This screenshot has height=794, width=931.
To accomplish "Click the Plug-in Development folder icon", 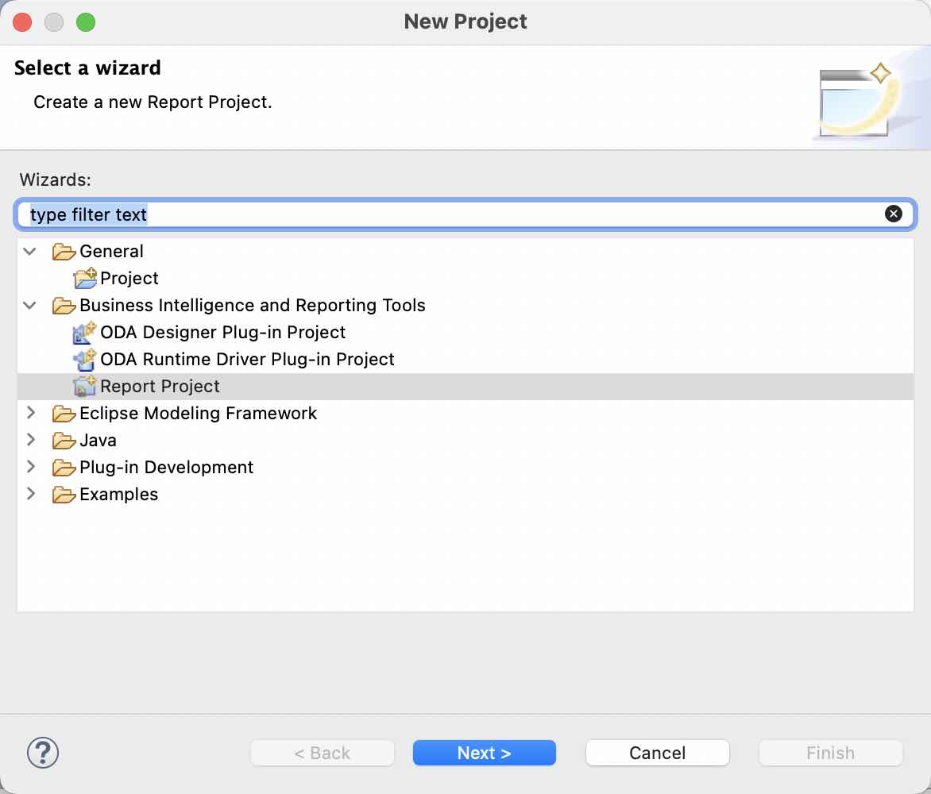I will (x=64, y=468).
